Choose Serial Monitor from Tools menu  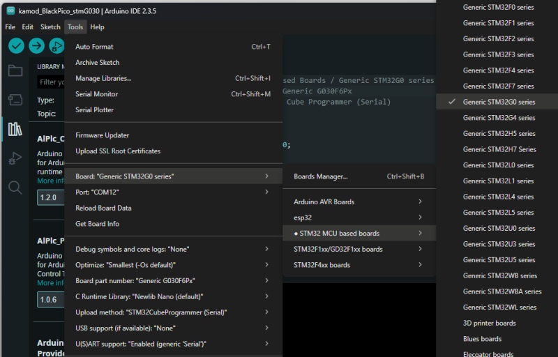pyautogui.click(x=96, y=94)
